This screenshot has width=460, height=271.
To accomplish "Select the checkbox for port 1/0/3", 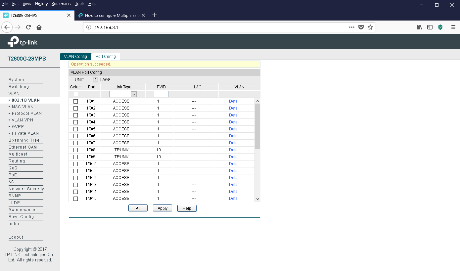I will click(76, 115).
